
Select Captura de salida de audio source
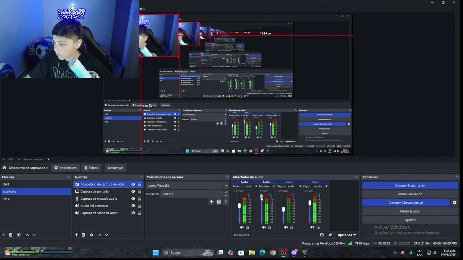pyautogui.click(x=108, y=213)
